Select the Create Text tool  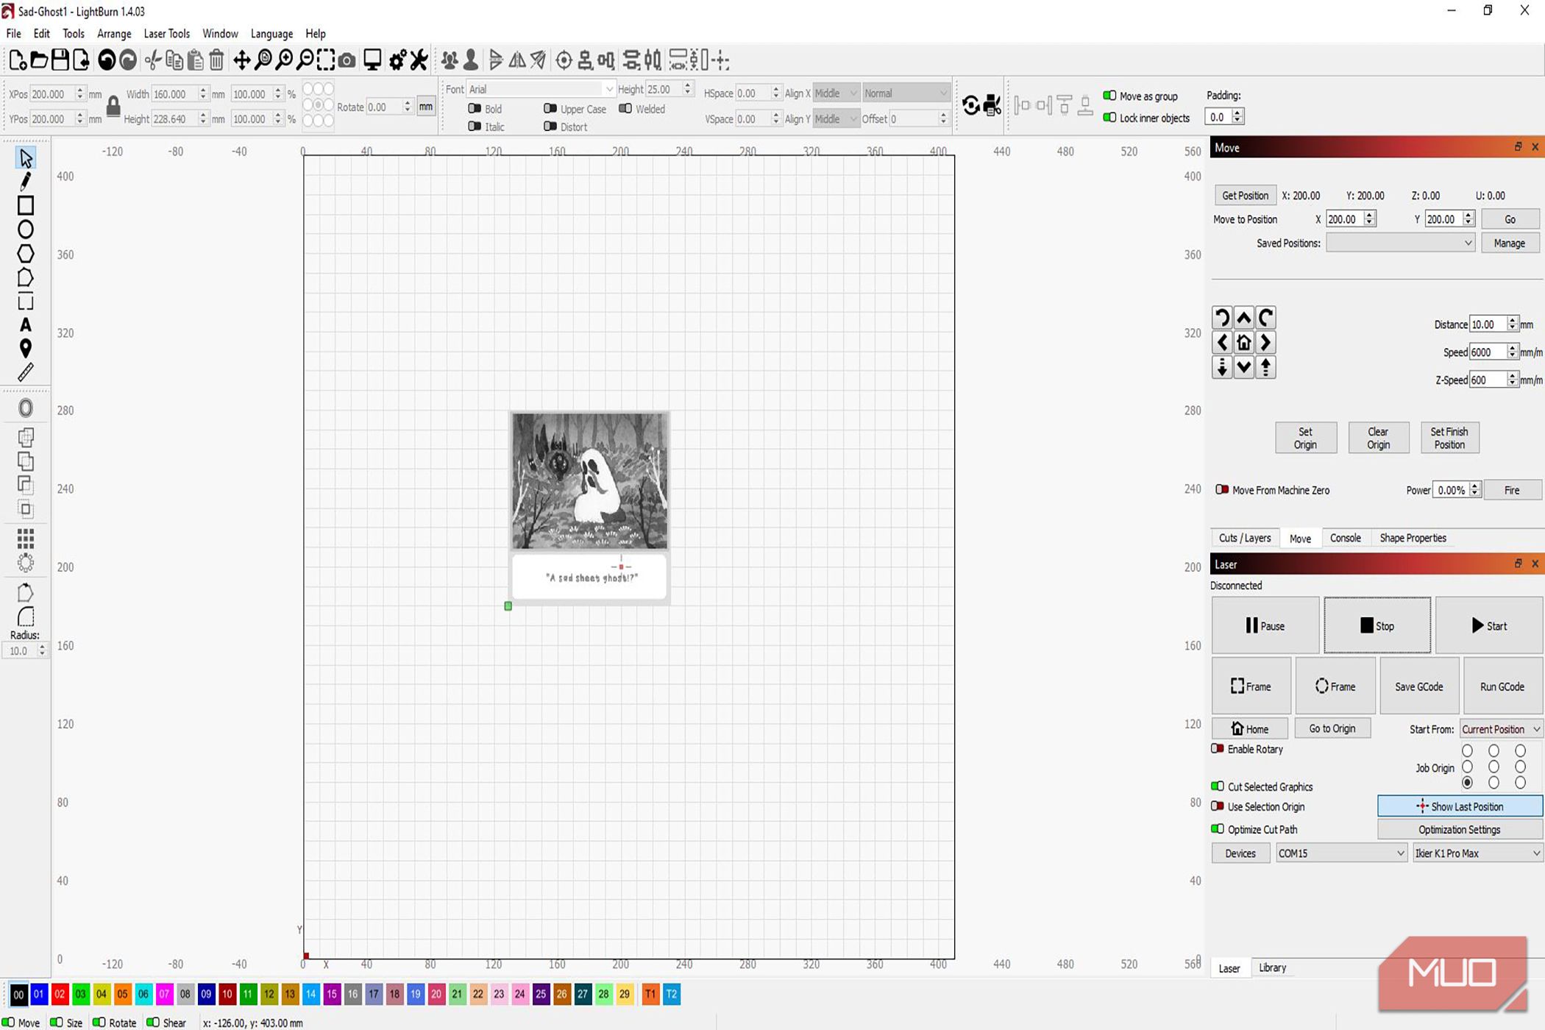pos(26,324)
